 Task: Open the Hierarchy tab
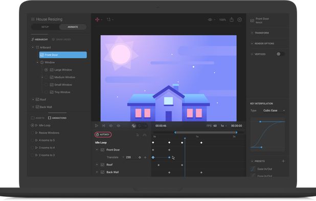[39, 39]
